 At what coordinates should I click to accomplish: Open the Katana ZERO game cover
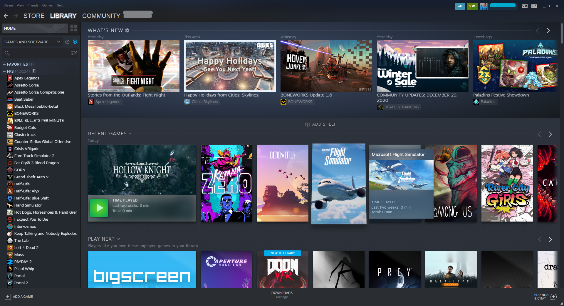[226, 183]
